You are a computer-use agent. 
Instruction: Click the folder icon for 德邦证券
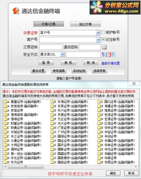[x=5, y=149]
